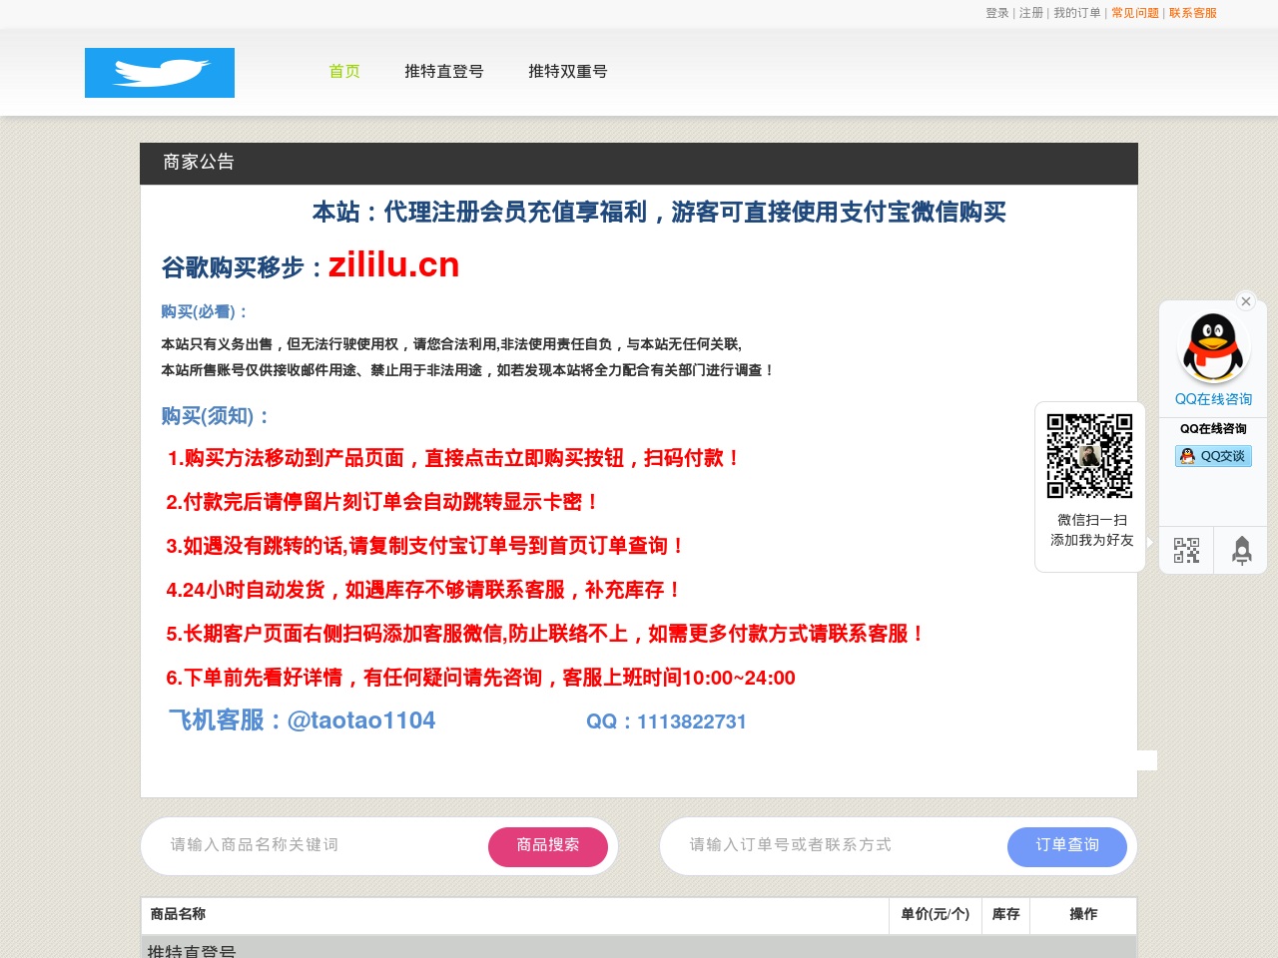1278x958 pixels.
Task: Click the 购买(必看)： heading
Action: click(204, 312)
